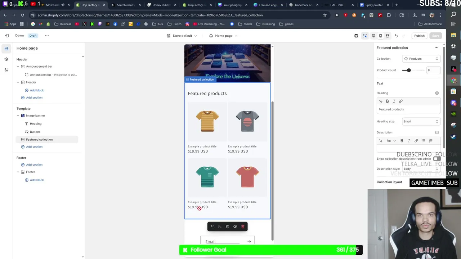Click the Product count number field
Image resolution: width=461 pixels, height=259 pixels.
pyautogui.click(x=433, y=70)
